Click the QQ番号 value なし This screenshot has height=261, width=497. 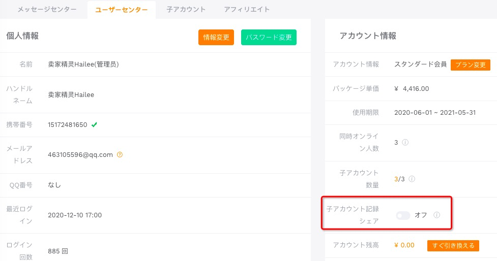click(x=54, y=185)
